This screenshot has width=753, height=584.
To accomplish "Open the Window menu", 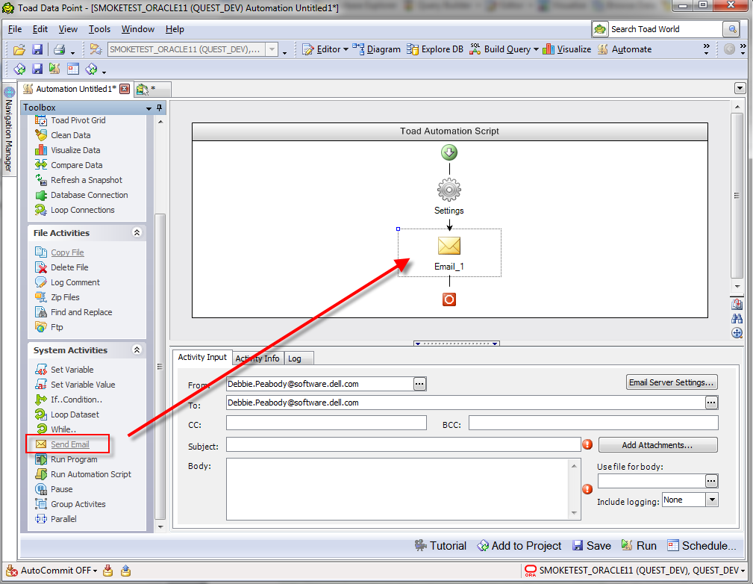I will (x=138, y=29).
